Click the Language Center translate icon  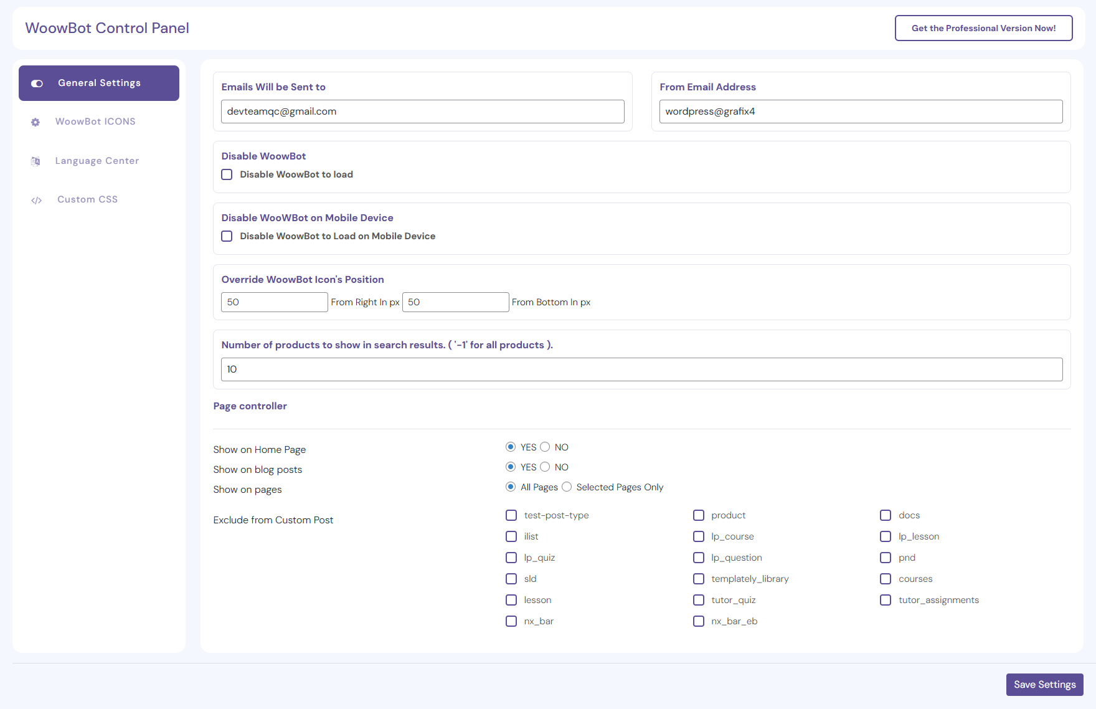click(x=35, y=161)
